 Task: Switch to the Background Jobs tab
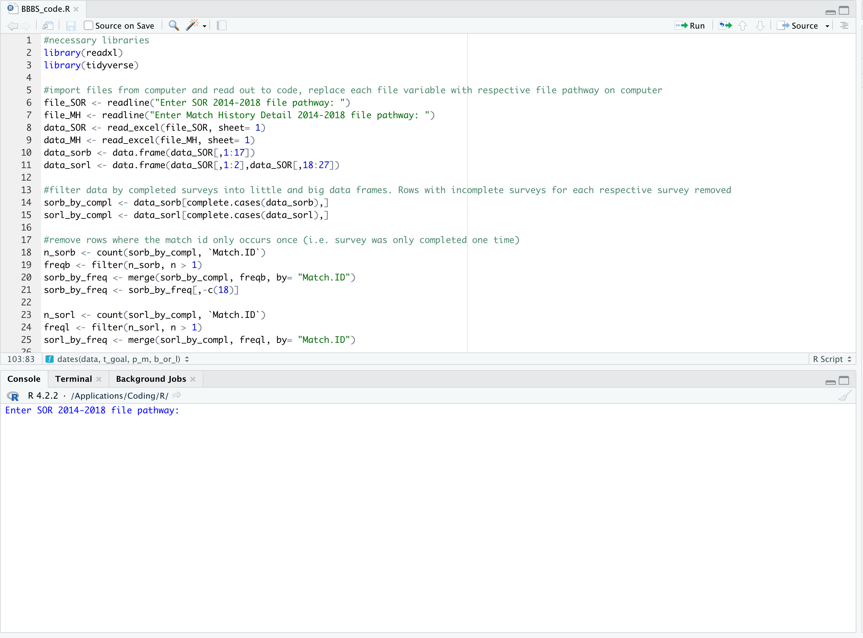pos(151,379)
